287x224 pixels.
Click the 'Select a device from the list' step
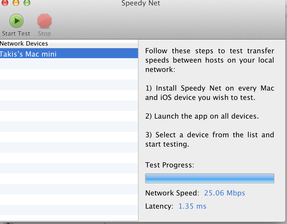coord(209,139)
